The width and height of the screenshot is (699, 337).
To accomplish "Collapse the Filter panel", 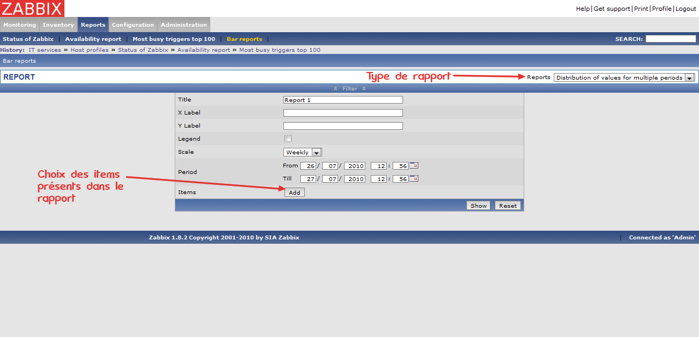I will click(x=349, y=88).
